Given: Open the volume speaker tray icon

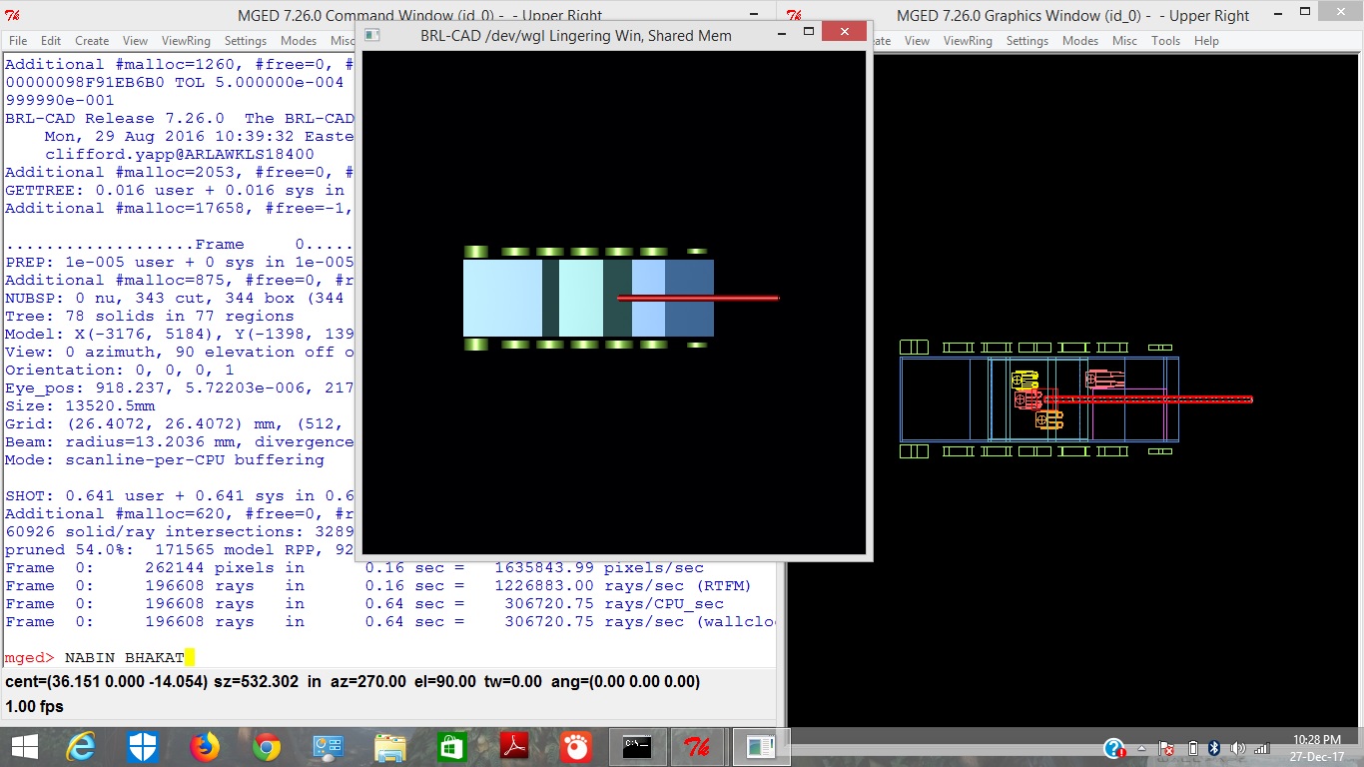Looking at the screenshot, I should (1238, 747).
